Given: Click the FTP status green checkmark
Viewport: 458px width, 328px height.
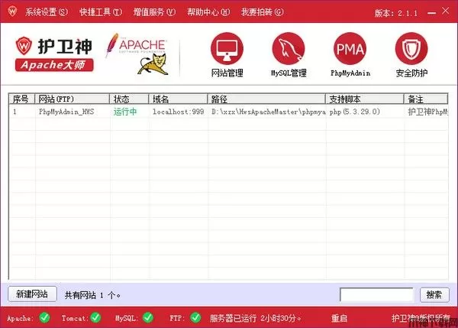Looking at the screenshot, I should tap(195, 317).
